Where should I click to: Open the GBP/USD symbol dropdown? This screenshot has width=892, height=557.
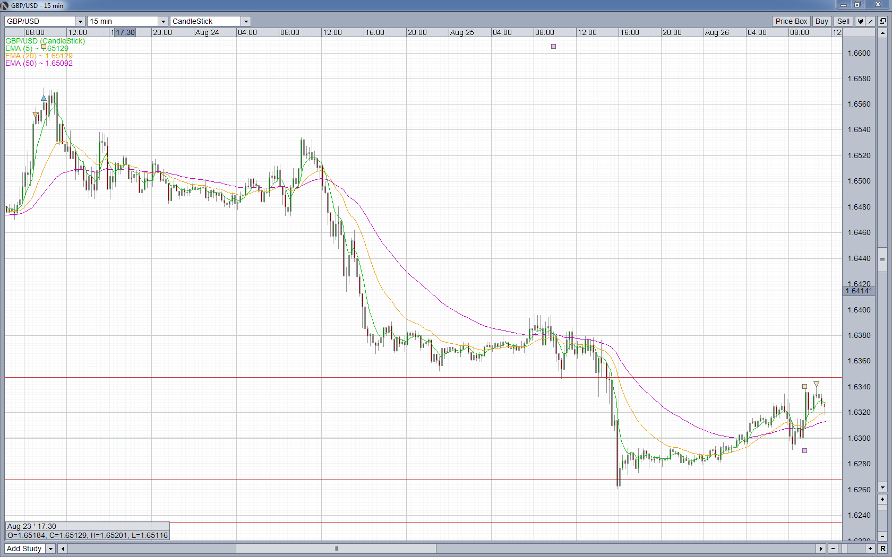(x=80, y=21)
